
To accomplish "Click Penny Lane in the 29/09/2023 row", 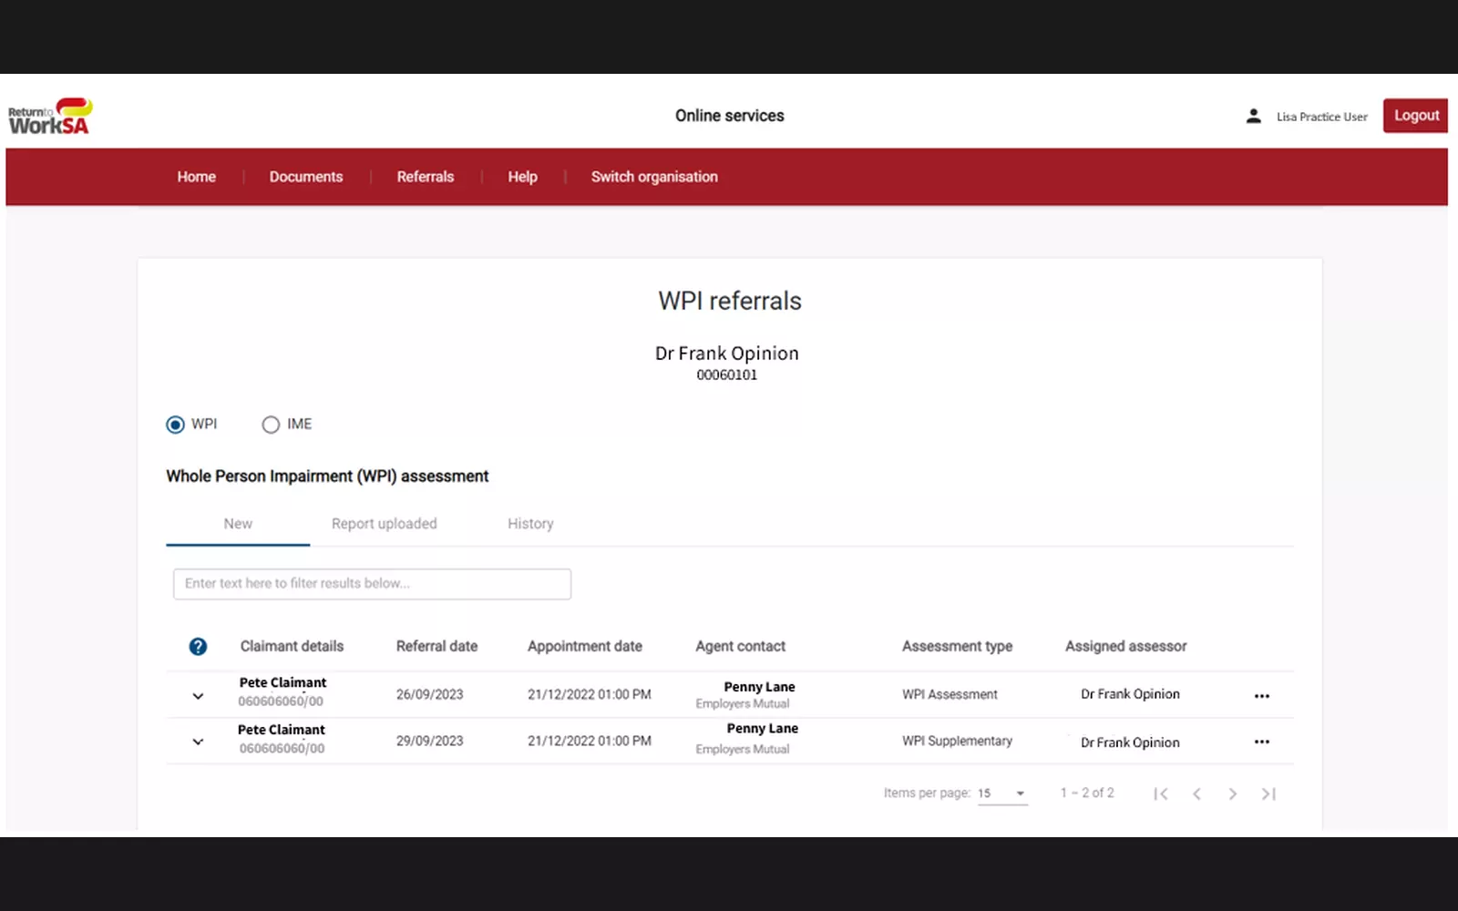I will click(x=762, y=728).
